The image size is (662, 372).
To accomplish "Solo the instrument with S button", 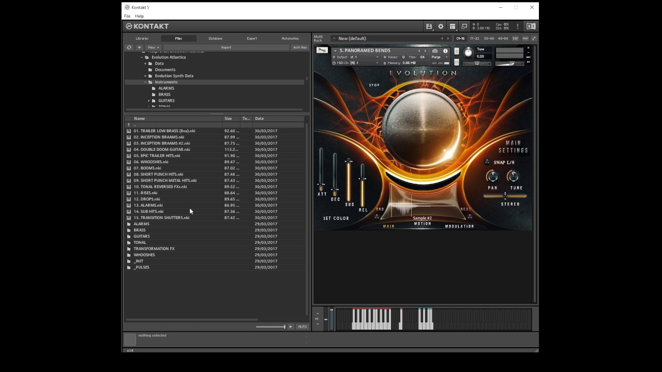I will [456, 51].
